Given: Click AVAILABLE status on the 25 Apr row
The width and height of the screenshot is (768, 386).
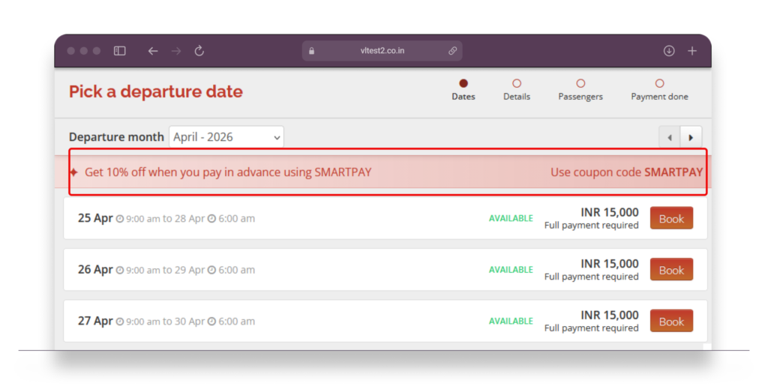Looking at the screenshot, I should point(511,218).
